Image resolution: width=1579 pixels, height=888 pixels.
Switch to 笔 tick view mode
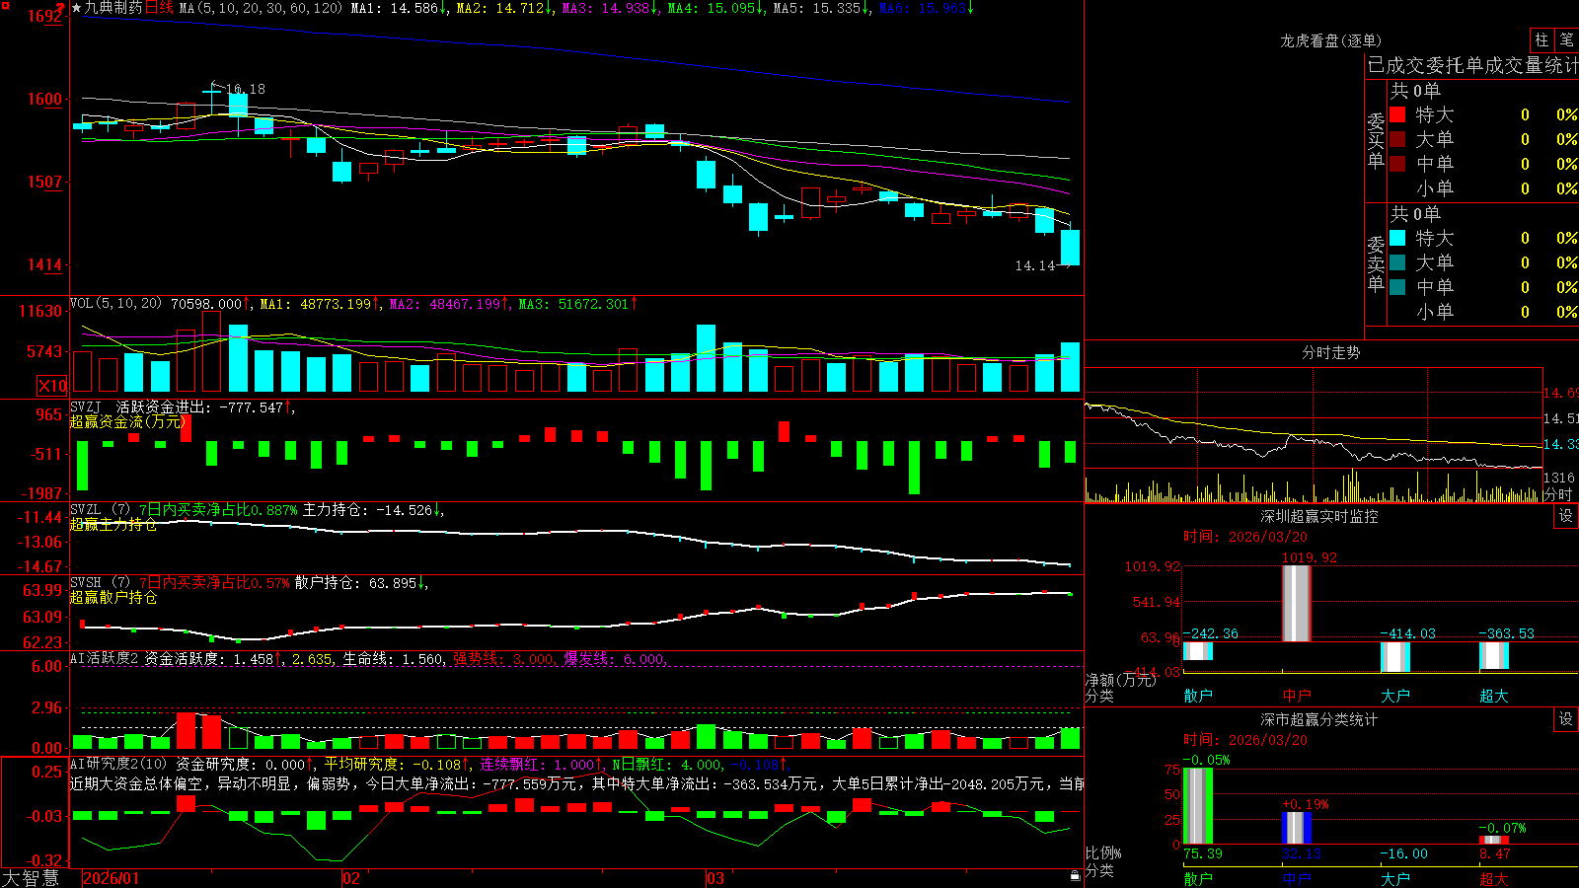pyautogui.click(x=1566, y=39)
